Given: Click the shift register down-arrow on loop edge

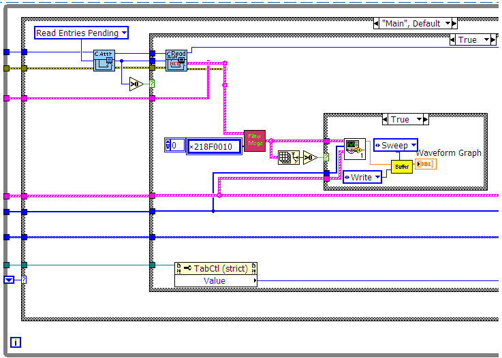Looking at the screenshot, I should click(9, 280).
